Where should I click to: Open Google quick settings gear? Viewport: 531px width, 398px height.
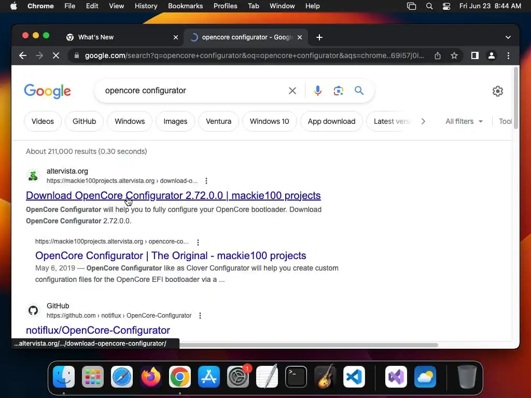(x=497, y=91)
